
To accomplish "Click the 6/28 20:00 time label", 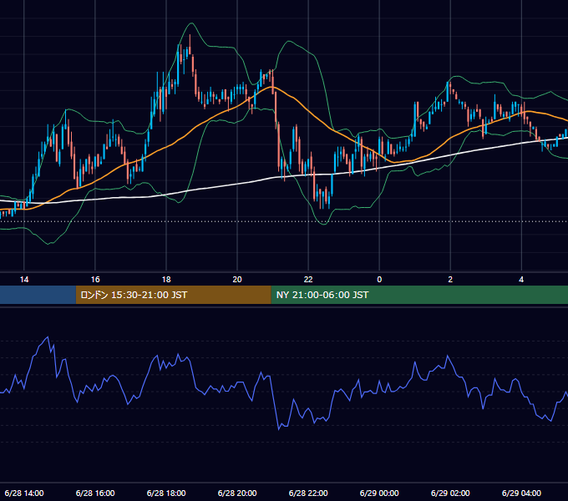I will pos(237,493).
